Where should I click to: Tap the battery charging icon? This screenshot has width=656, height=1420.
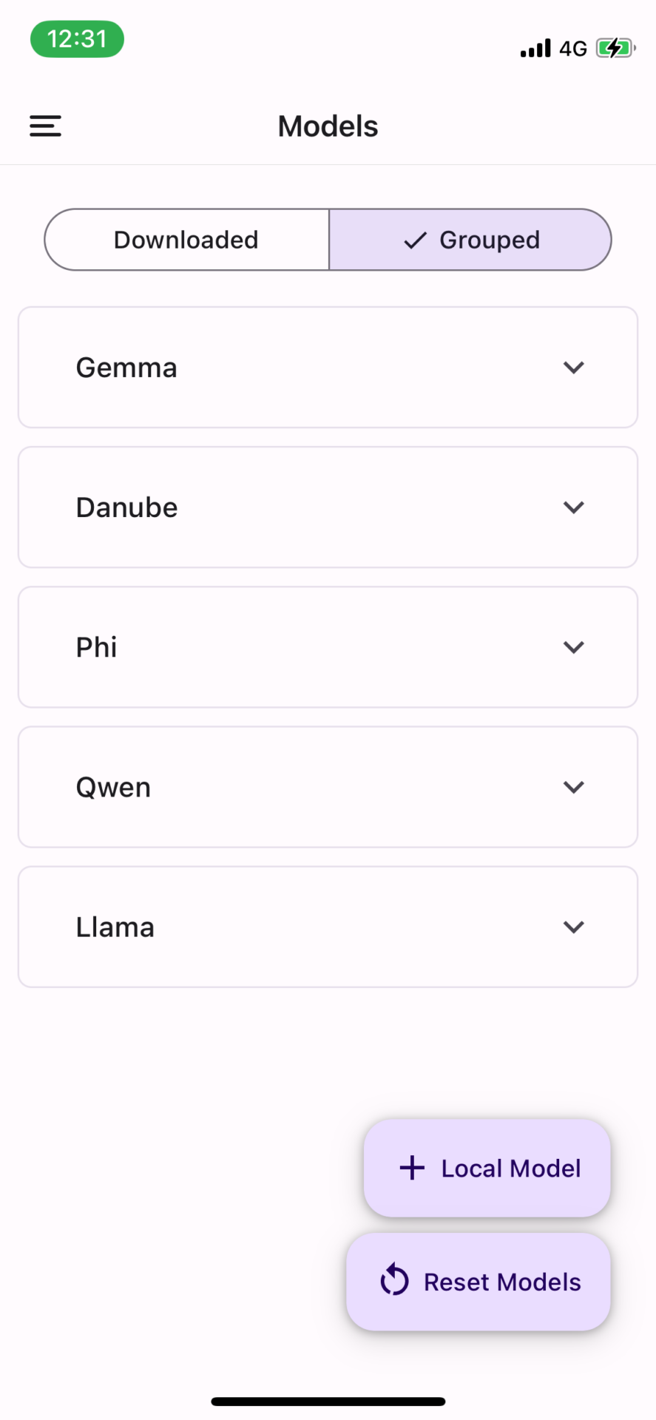615,49
